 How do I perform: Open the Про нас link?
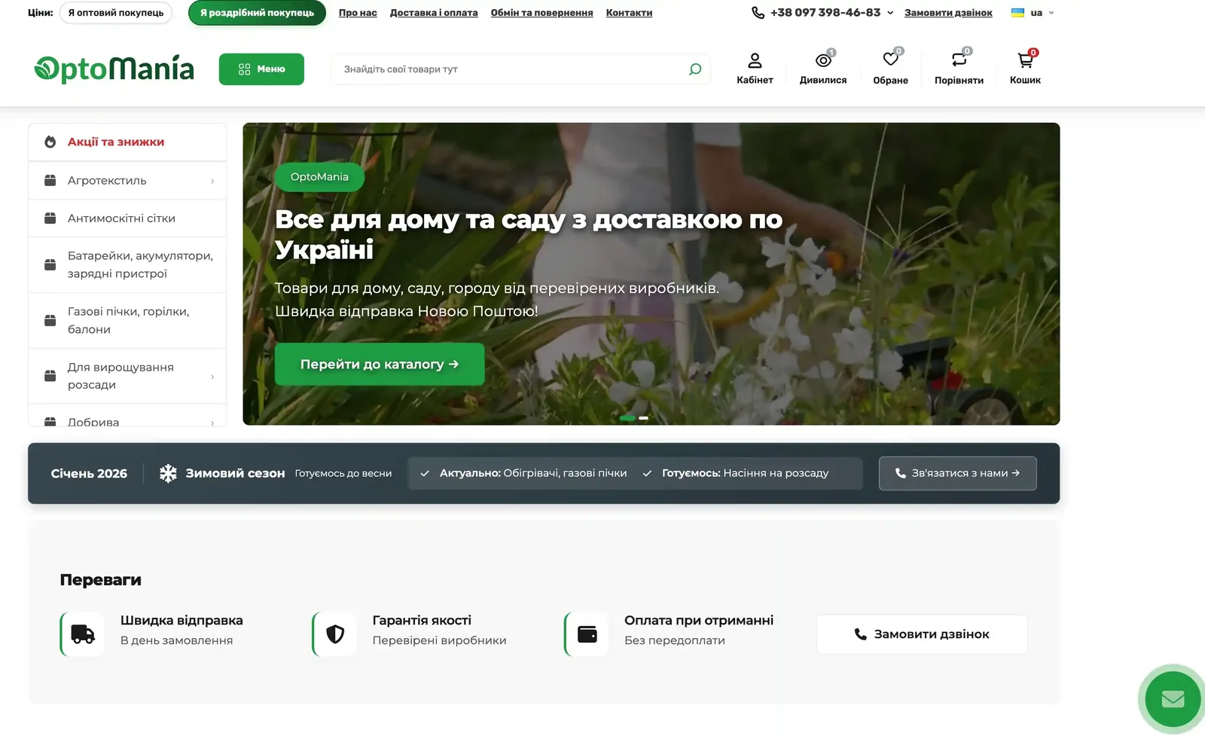pos(358,13)
